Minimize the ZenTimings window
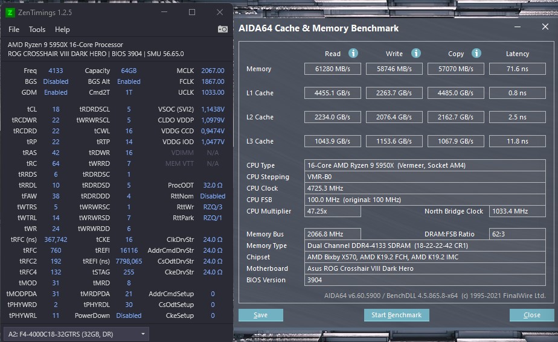This screenshot has height=342, width=558. click(164, 12)
